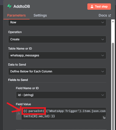The image size is (116, 130).
Task: Click the Field Value label
Action: click(23, 104)
